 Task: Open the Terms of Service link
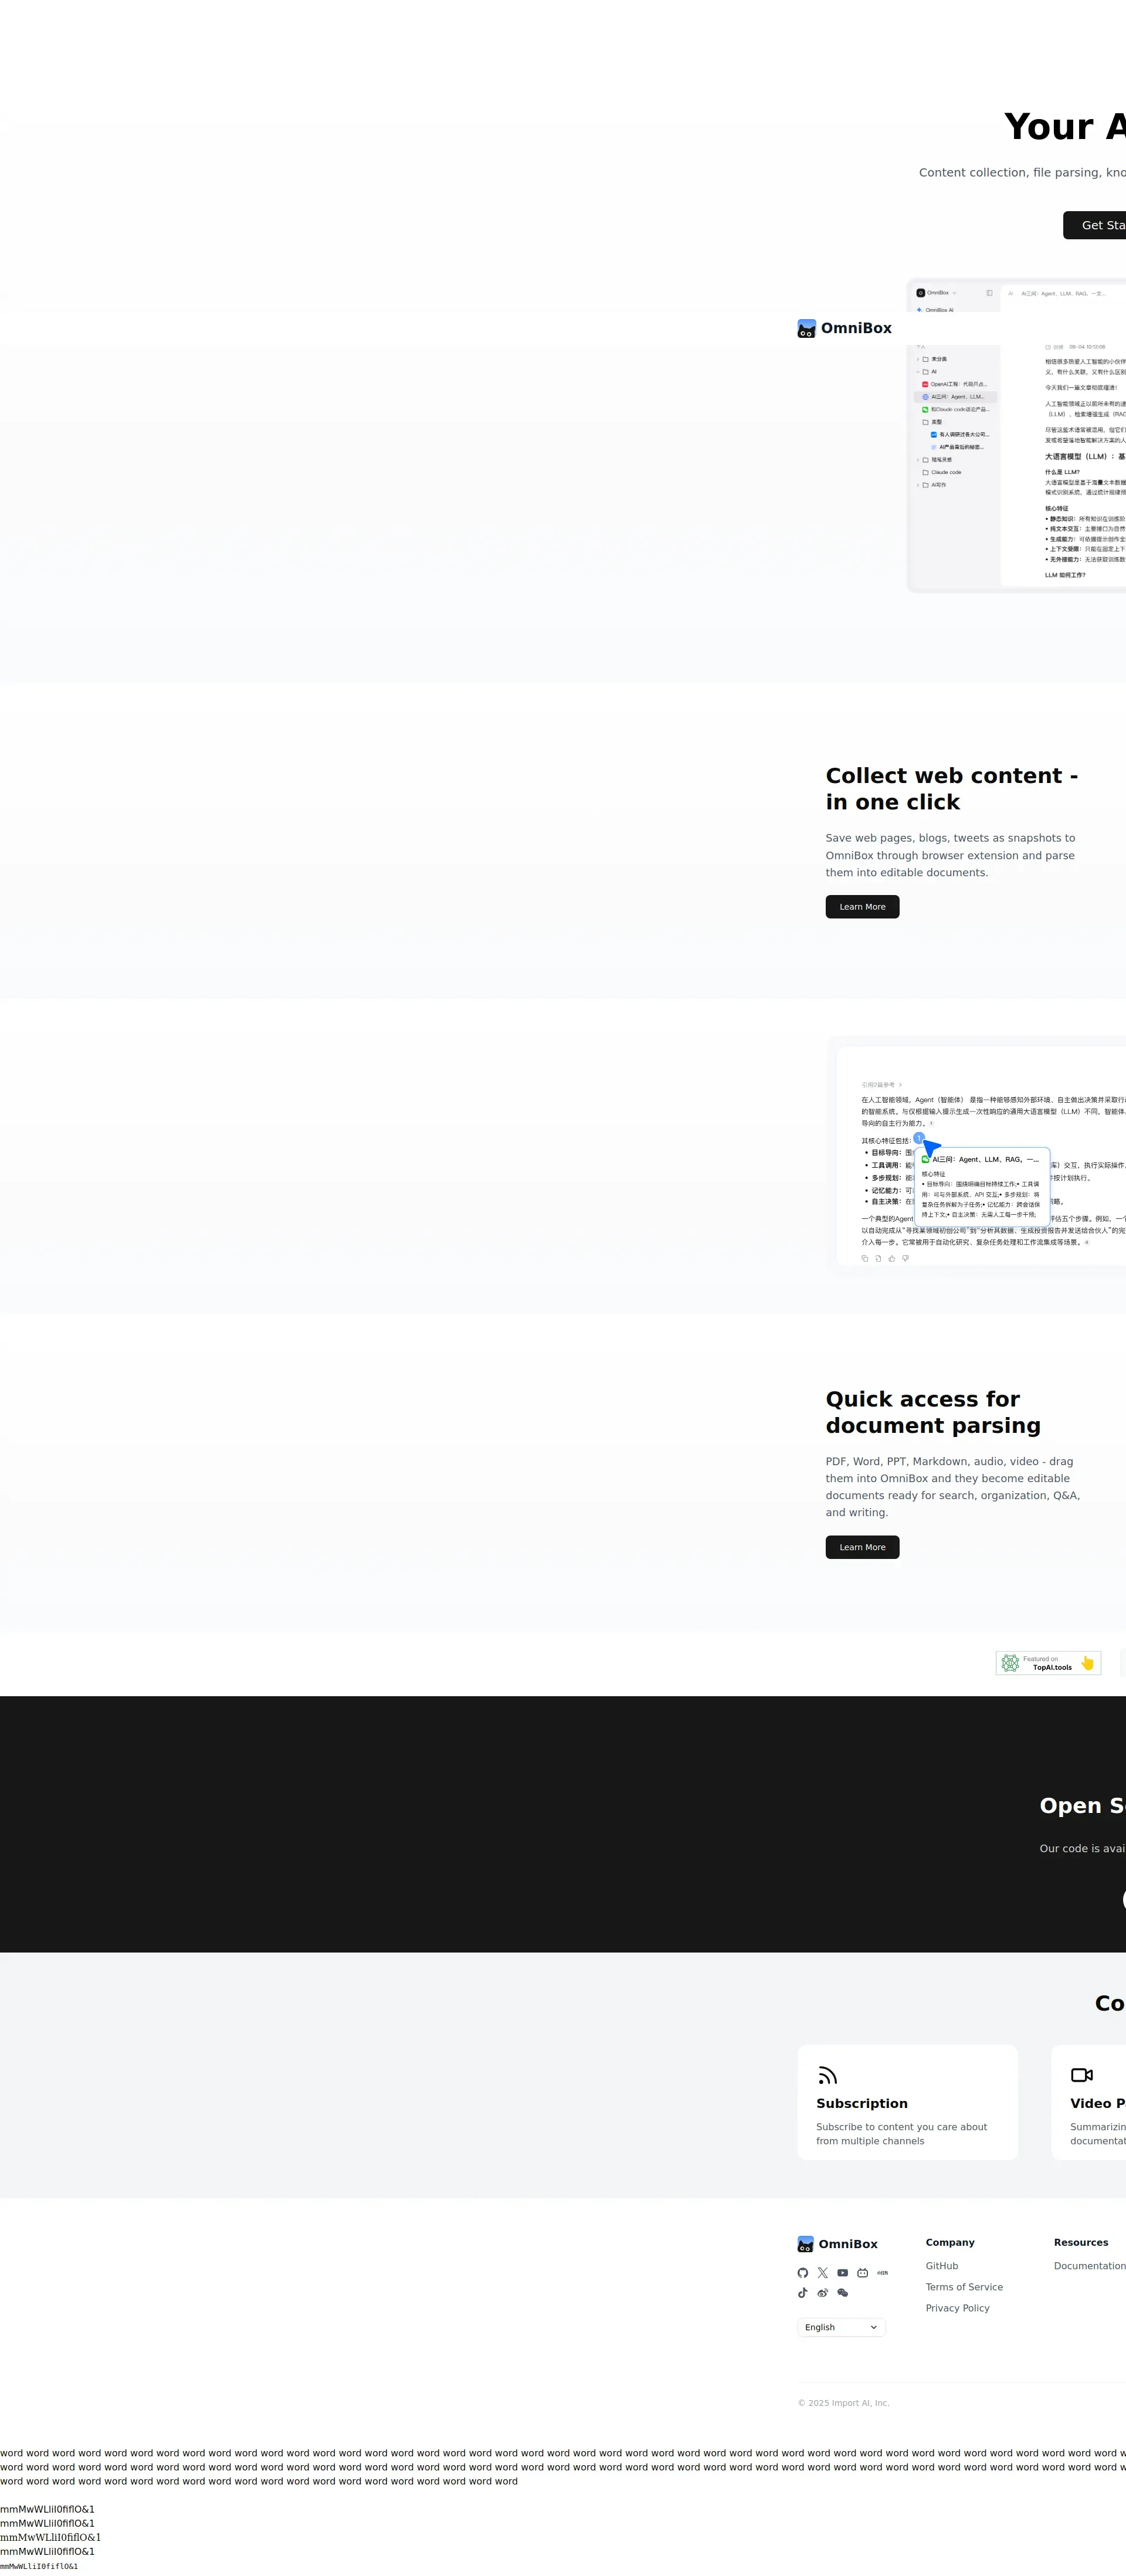964,2287
